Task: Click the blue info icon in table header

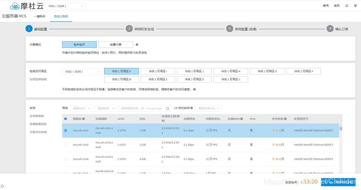Action: coord(65,119)
